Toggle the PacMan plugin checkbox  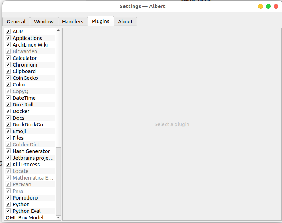pyautogui.click(x=8, y=184)
